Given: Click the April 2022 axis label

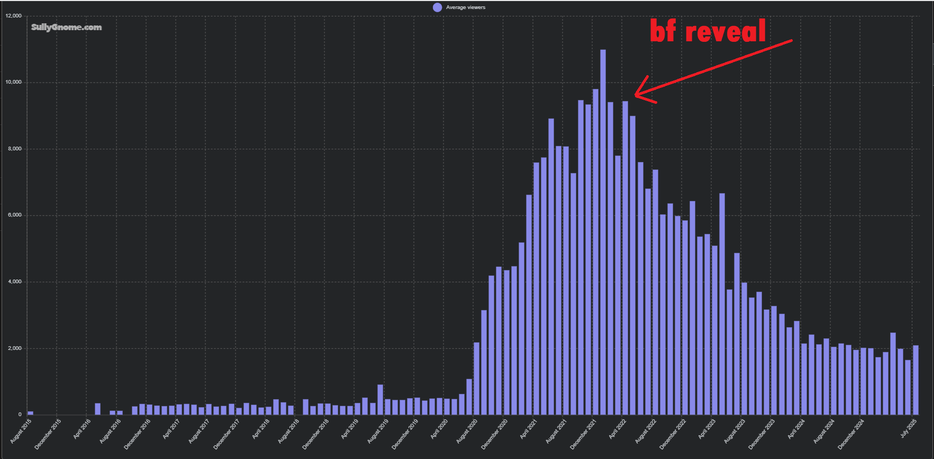Looking at the screenshot, I should pyautogui.click(x=618, y=428).
